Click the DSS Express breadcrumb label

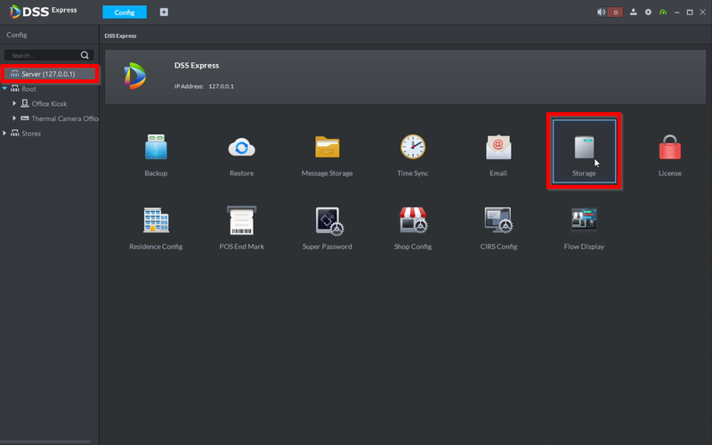coord(120,36)
